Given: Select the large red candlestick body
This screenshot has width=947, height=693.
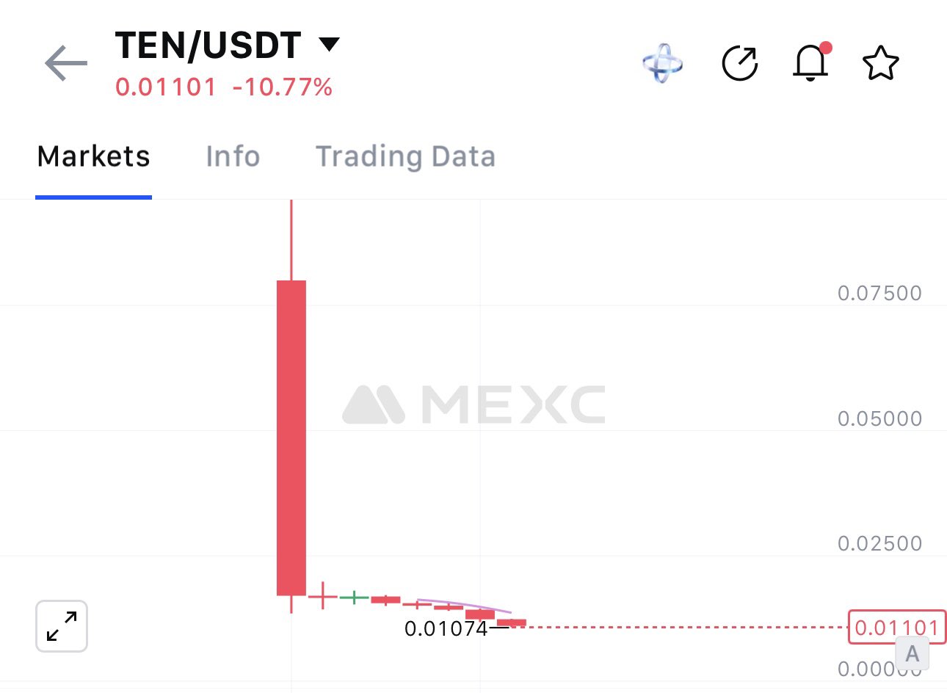Looking at the screenshot, I should point(291,438).
